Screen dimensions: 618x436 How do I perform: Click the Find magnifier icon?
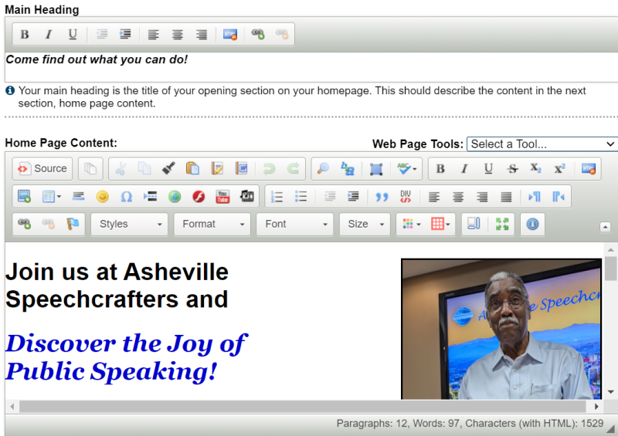323,168
